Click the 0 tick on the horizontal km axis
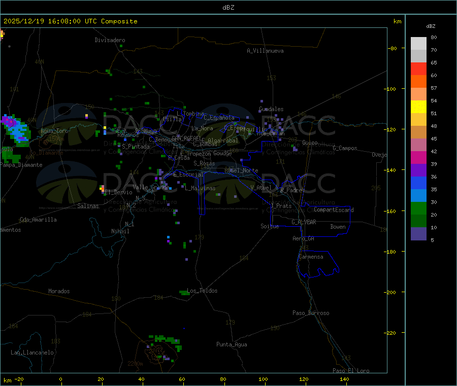Image resolution: width=457 pixels, height=386 pixels. (x=60, y=379)
